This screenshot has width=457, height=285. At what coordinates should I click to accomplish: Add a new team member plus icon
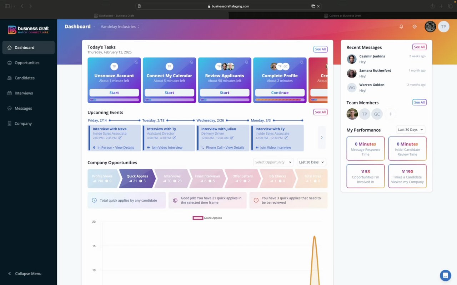[390, 114]
